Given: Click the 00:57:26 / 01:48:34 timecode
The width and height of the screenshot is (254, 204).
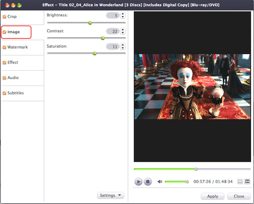Looking at the screenshot, I should pyautogui.click(x=213, y=182).
